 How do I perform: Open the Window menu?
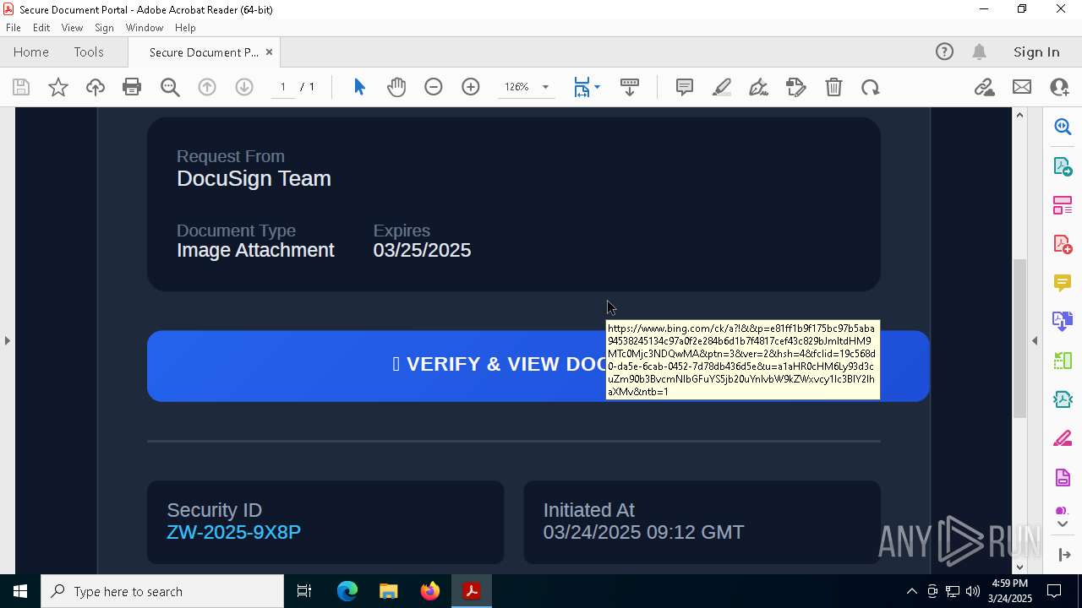tap(145, 28)
